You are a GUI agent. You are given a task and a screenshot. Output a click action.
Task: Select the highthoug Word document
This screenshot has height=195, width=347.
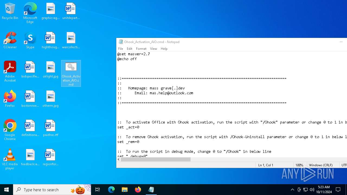pos(50,41)
